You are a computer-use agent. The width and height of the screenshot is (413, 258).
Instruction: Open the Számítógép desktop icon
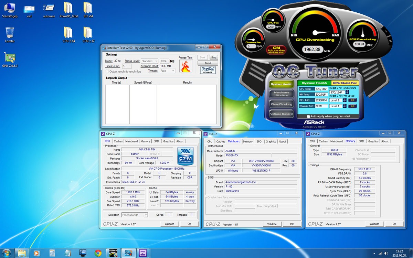click(9, 10)
